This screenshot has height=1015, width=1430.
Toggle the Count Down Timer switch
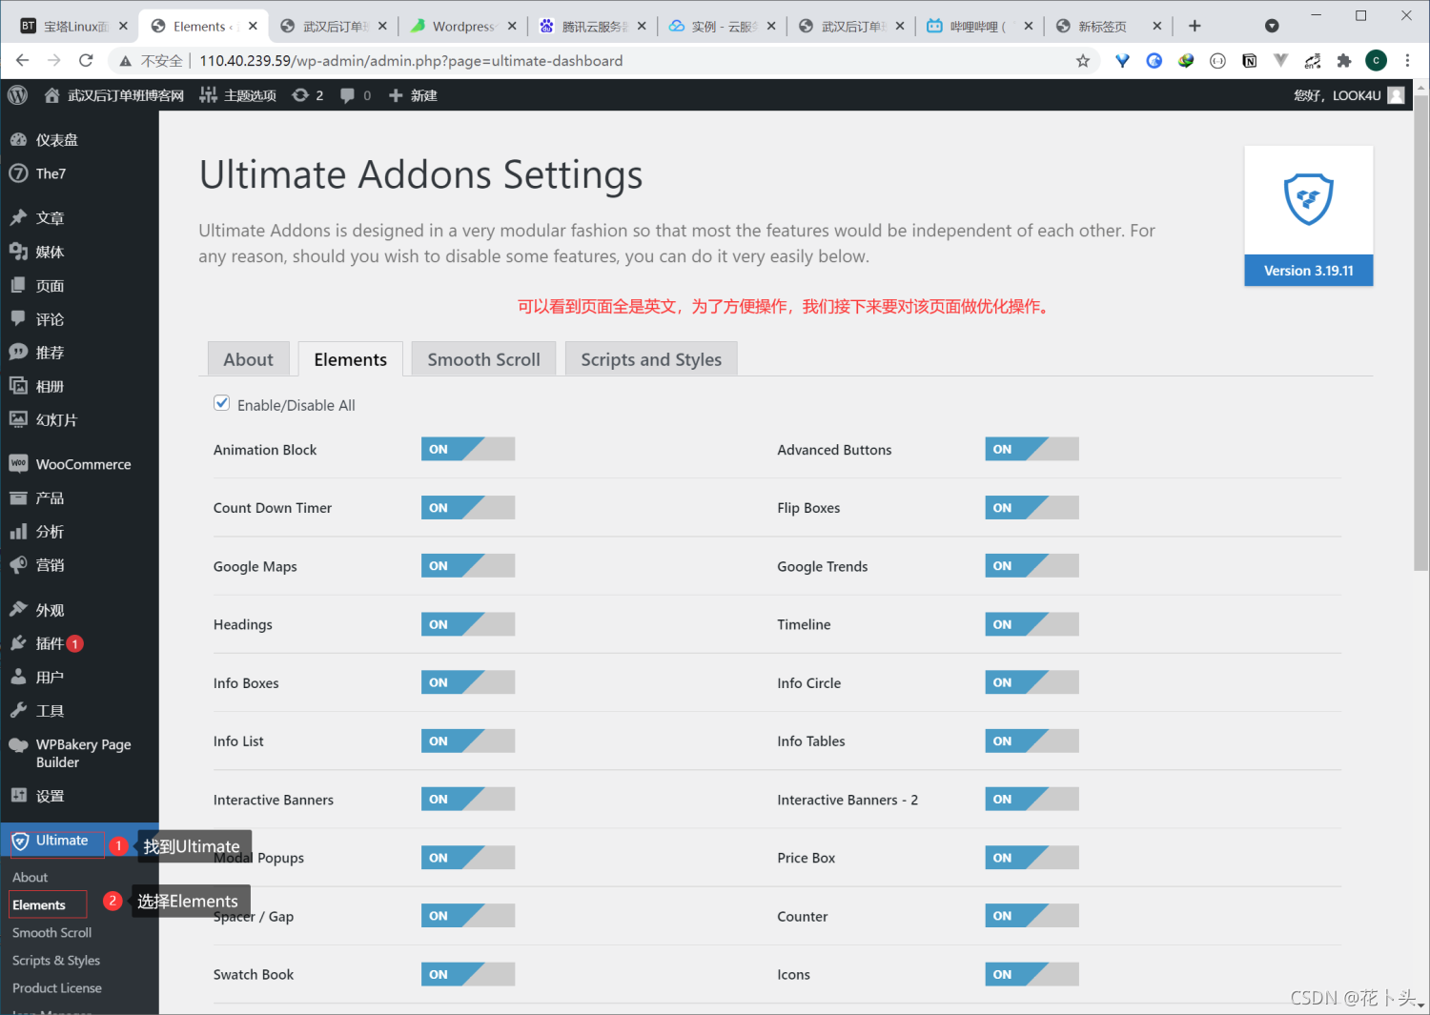(468, 507)
